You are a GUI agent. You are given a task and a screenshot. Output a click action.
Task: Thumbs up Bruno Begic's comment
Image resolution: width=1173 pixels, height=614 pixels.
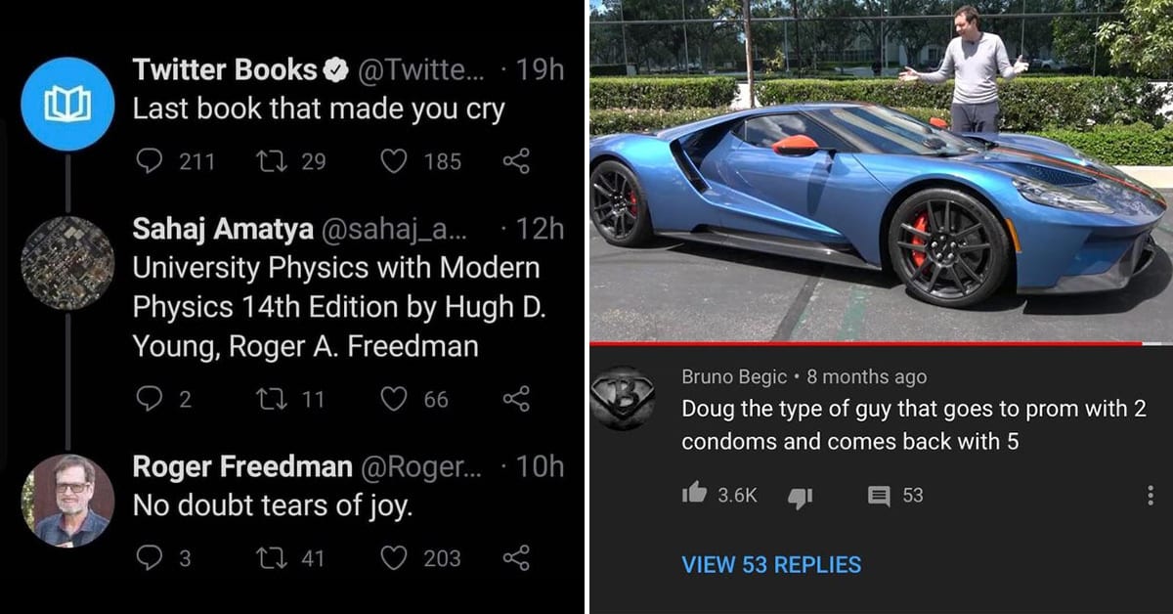pyautogui.click(x=694, y=495)
